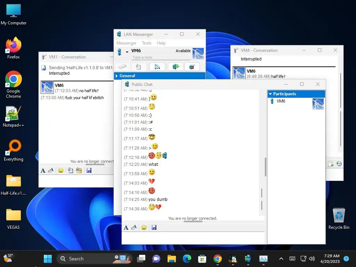The image size is (356, 267).
Task: Open Firefox desktop shortcut
Action: 14,48
